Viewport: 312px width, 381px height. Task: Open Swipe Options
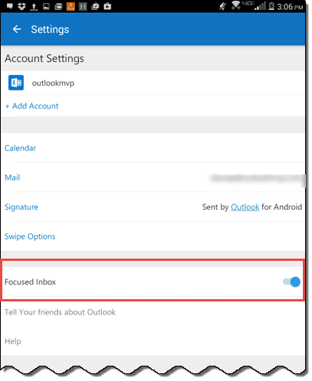(30, 236)
